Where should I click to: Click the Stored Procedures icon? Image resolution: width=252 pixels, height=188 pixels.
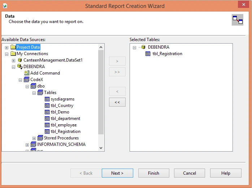[40, 138]
